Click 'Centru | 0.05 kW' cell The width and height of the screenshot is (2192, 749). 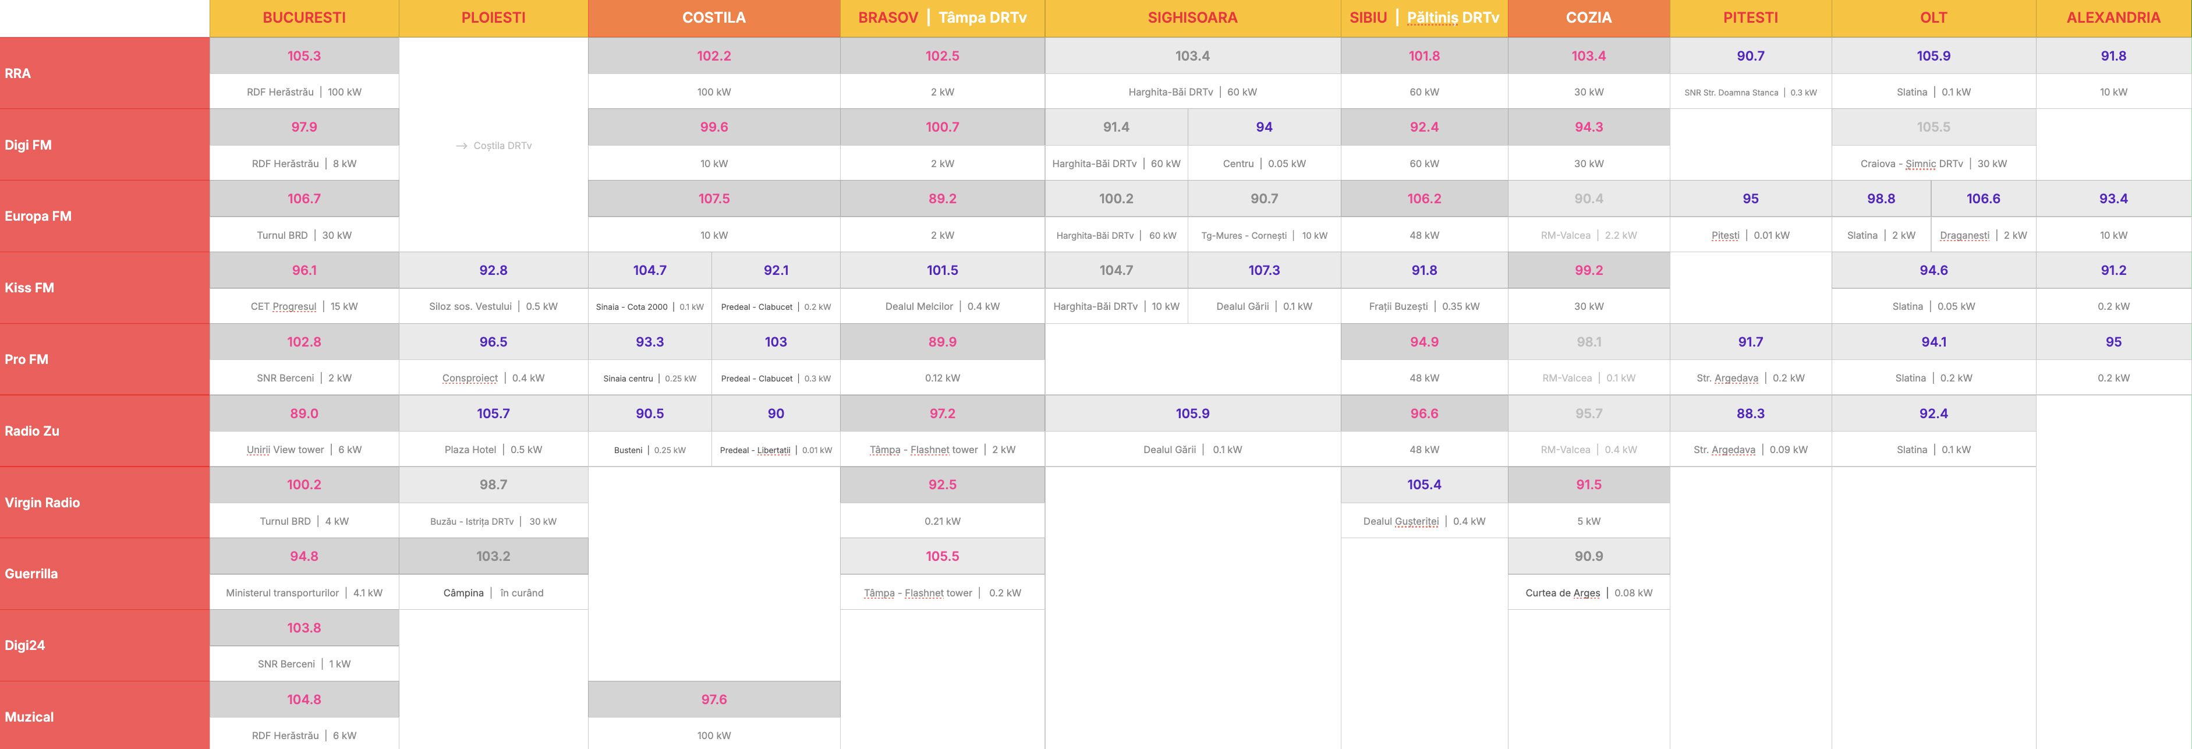[x=1263, y=164]
